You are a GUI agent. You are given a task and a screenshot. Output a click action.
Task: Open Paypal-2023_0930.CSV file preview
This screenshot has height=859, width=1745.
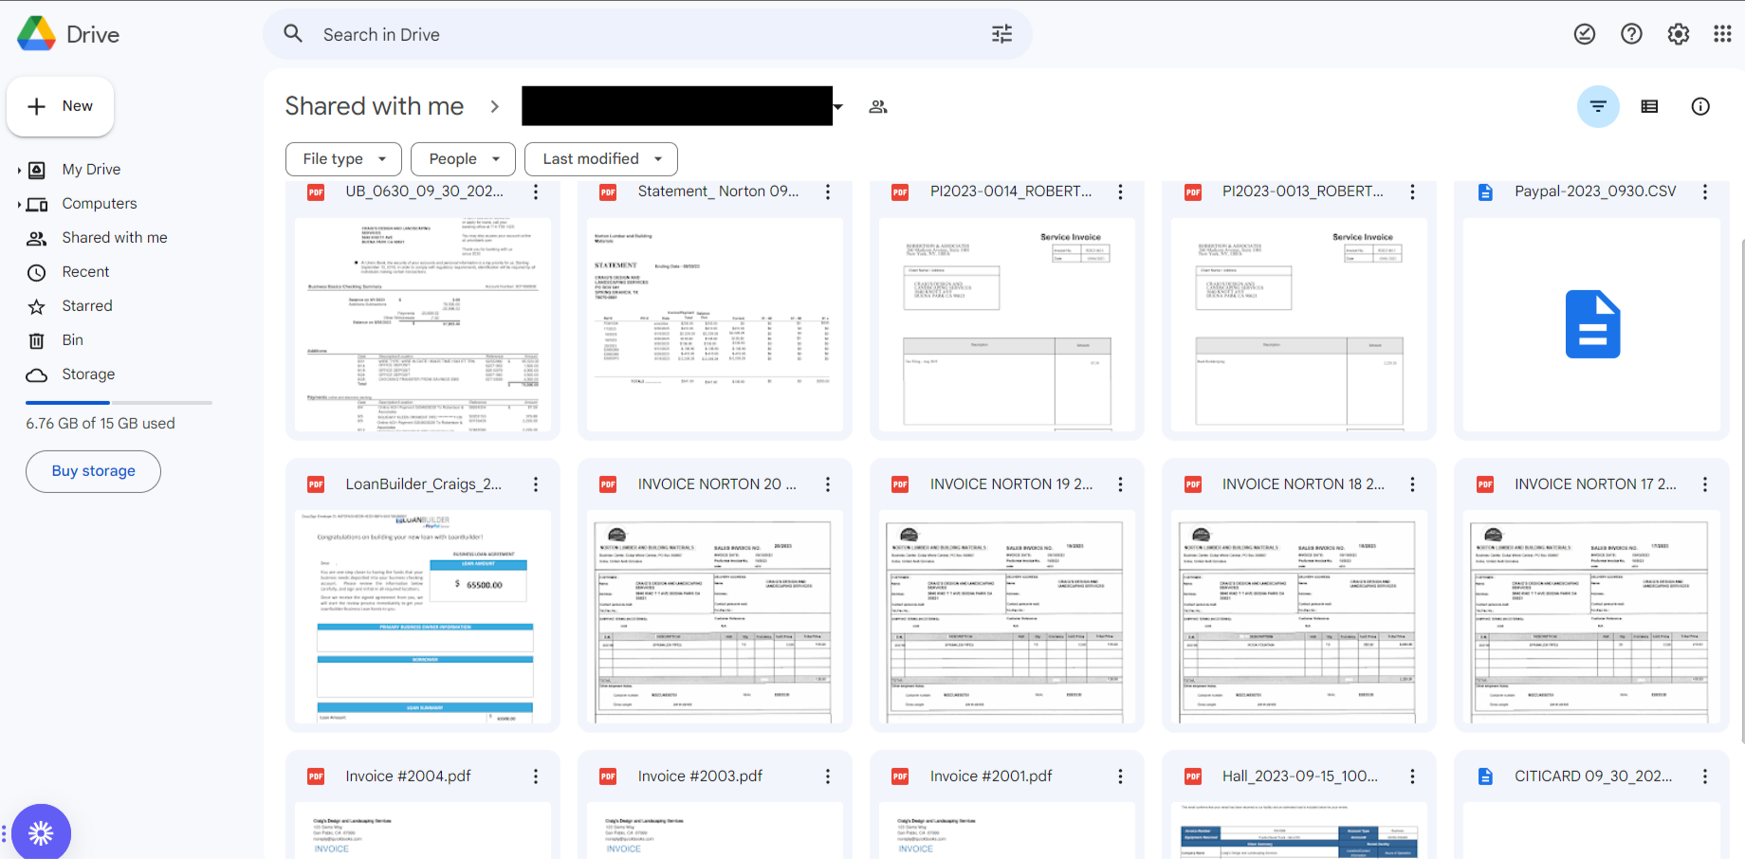tap(1592, 324)
